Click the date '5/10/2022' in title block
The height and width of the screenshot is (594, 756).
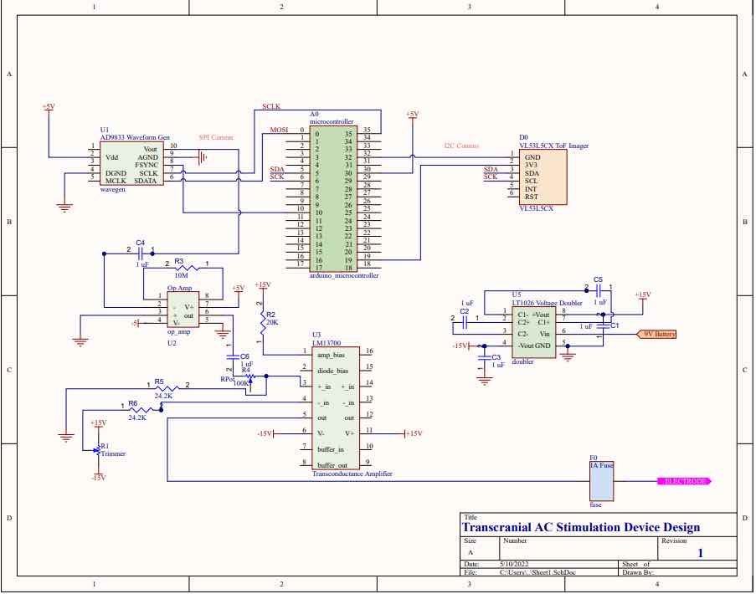514,564
